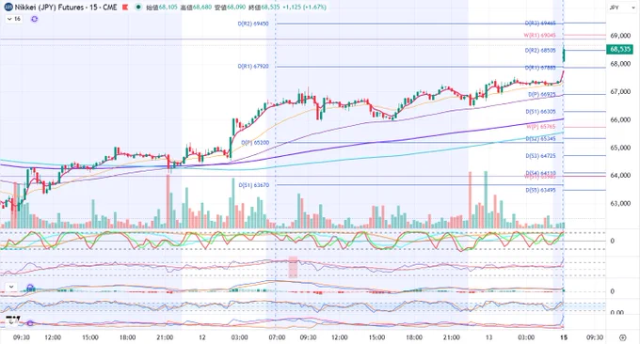Click the D(S2) 65345 pivot label
This screenshot has width=640, height=344.
click(540, 138)
